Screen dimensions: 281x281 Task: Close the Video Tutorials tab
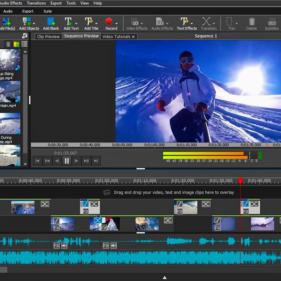point(133,37)
